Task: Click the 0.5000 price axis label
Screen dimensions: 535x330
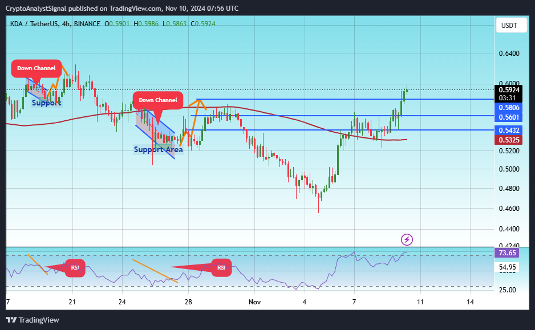Action: tap(509, 169)
